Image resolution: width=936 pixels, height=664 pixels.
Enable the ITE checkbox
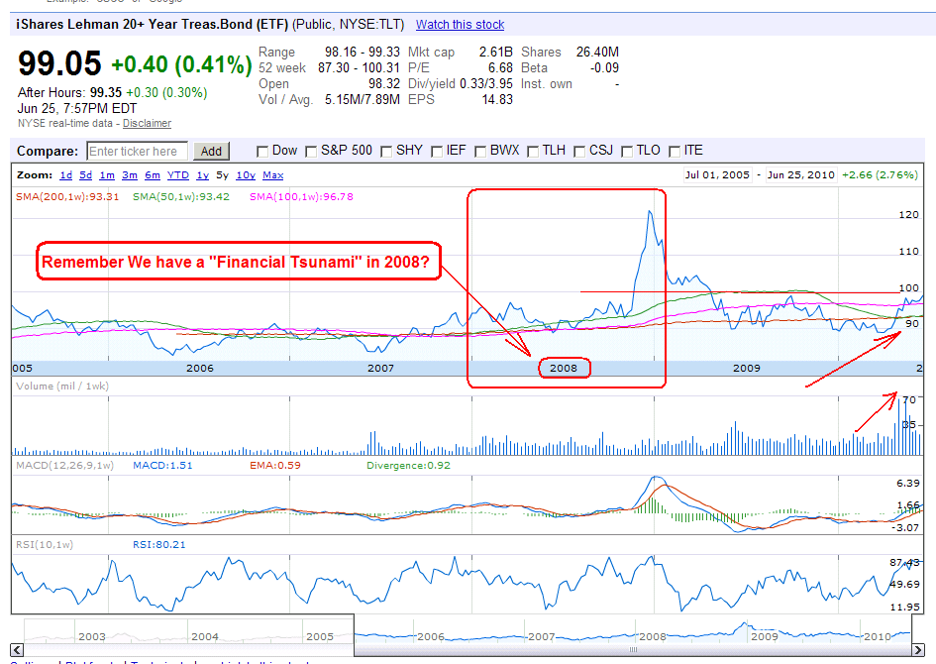tap(675, 152)
